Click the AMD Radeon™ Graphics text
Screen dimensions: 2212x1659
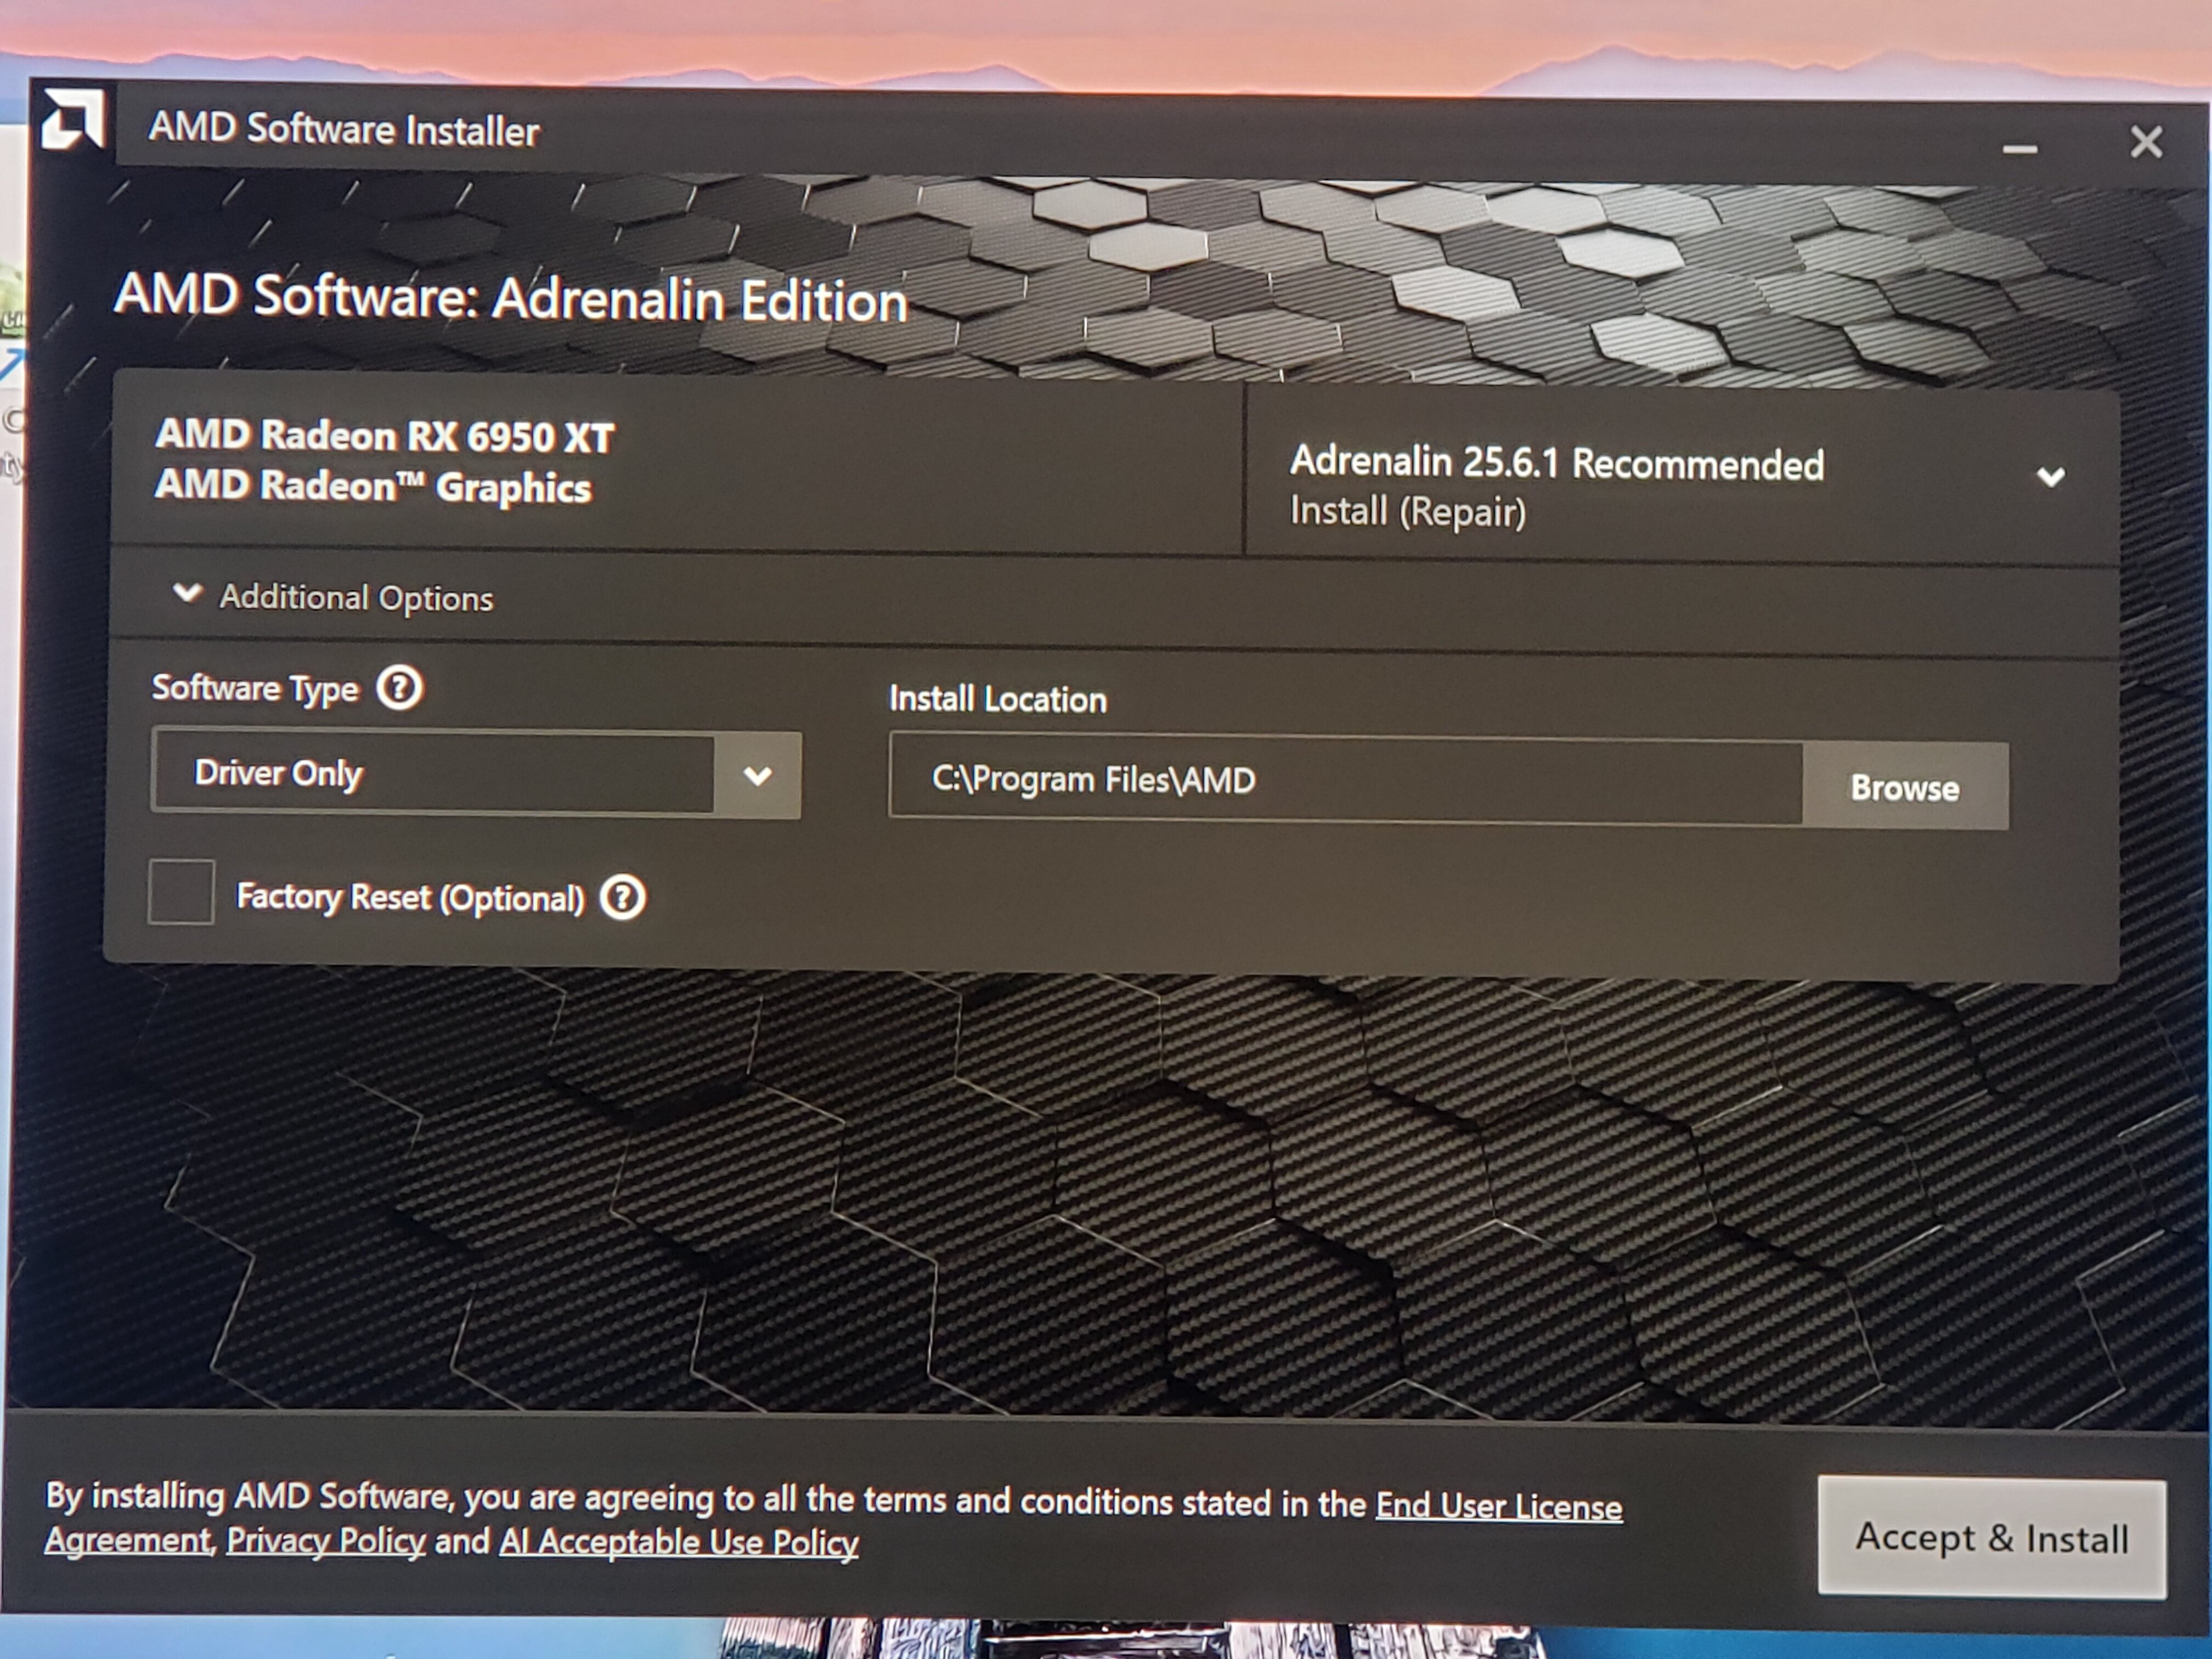tap(373, 487)
